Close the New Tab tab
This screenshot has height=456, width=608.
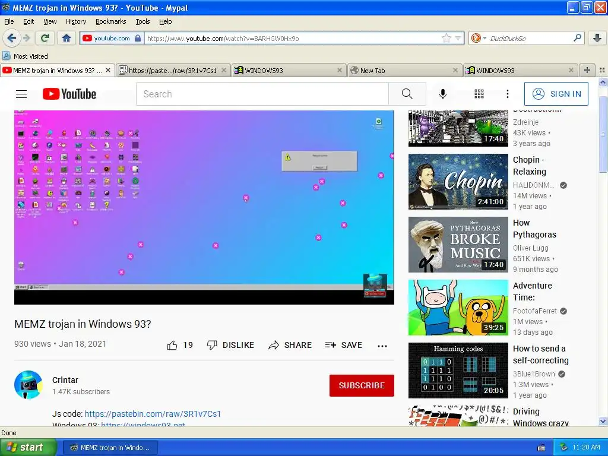tap(455, 70)
